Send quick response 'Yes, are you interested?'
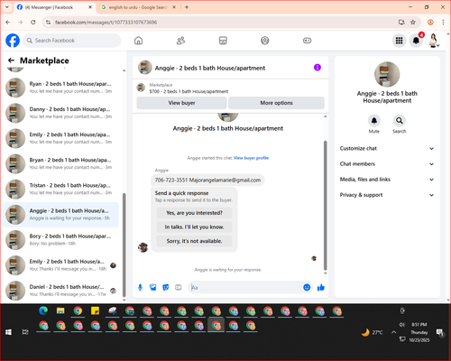This screenshot has height=361, width=451. (194, 213)
